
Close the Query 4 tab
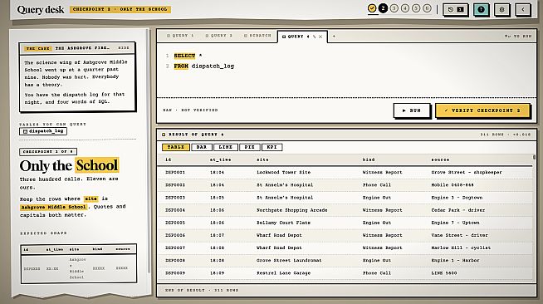(x=320, y=37)
